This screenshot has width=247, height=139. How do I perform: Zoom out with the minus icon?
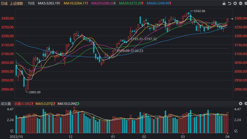(240, 3)
